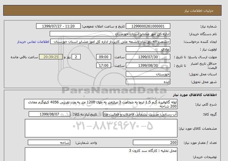Click the request creator name field
This screenshot has width=228, height=161.
coord(110,42)
